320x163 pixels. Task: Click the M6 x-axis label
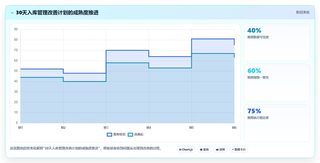tap(234, 128)
